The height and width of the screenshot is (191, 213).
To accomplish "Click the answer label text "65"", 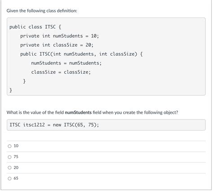I will coord(16,178).
